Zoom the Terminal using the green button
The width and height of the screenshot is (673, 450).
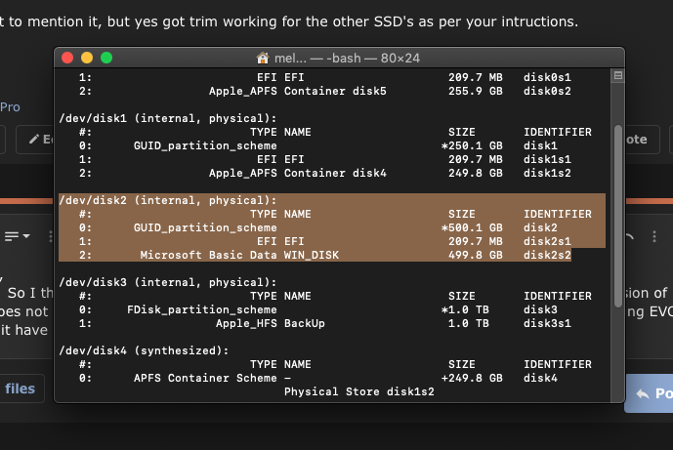[106, 58]
